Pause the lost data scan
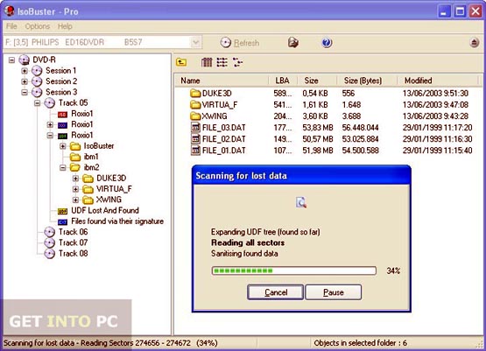The image size is (486, 351). 334,292
